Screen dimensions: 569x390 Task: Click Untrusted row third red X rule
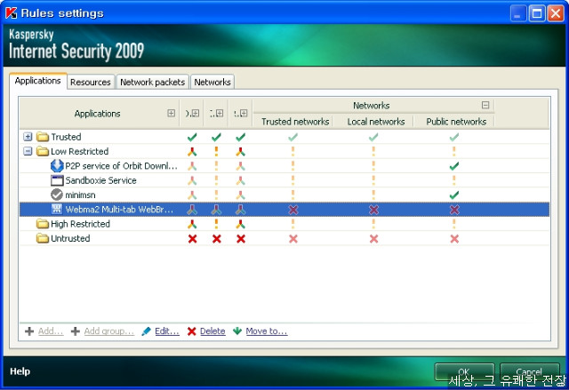pos(241,238)
